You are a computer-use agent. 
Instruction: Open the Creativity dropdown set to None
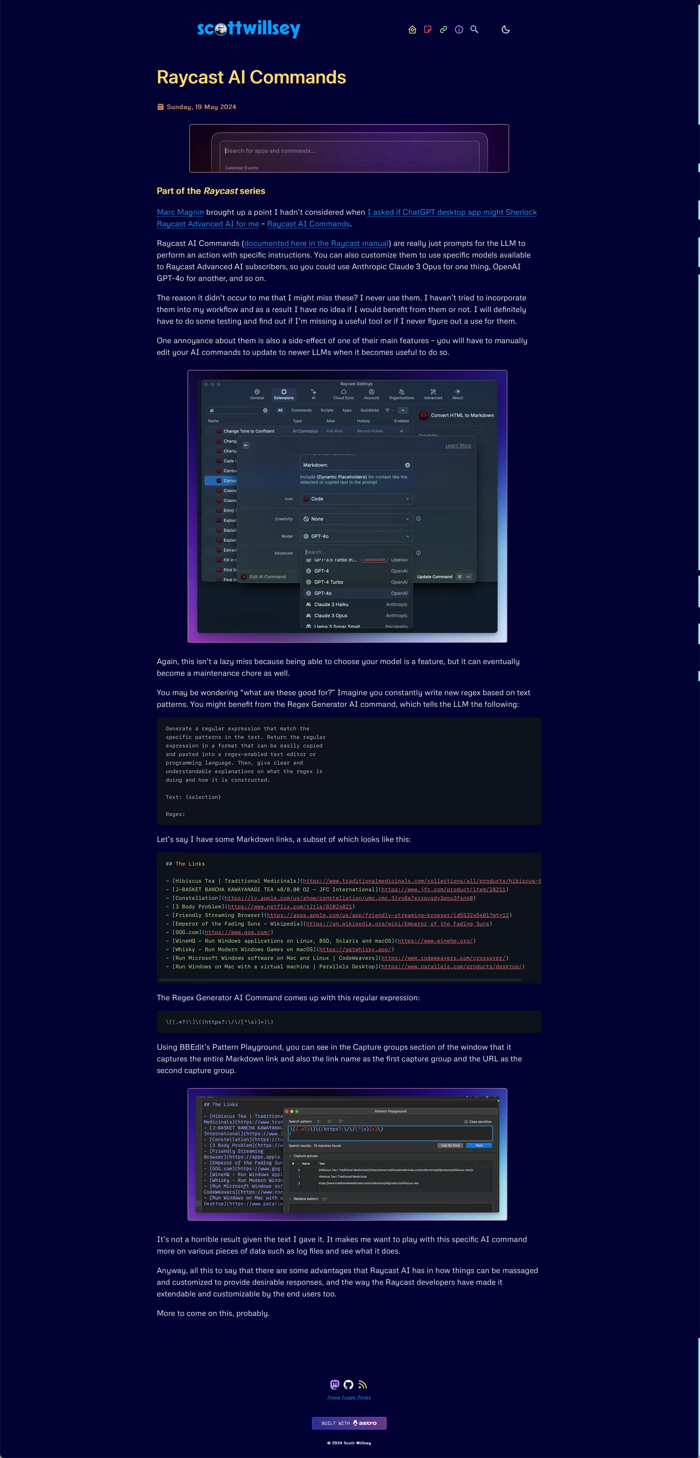(x=356, y=519)
